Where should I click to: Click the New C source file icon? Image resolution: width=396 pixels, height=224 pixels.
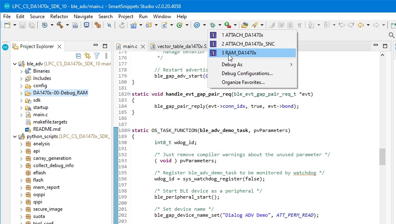tap(165, 25)
